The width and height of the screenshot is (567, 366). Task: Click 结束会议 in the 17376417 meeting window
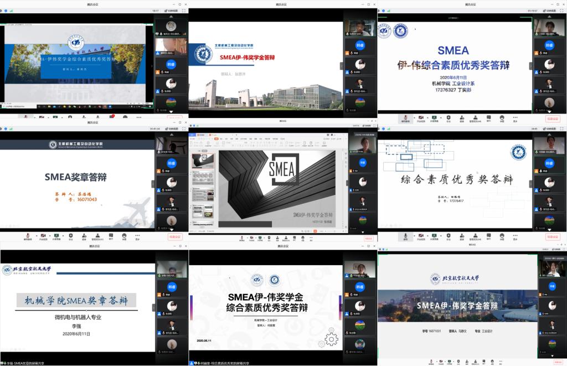pos(553,237)
